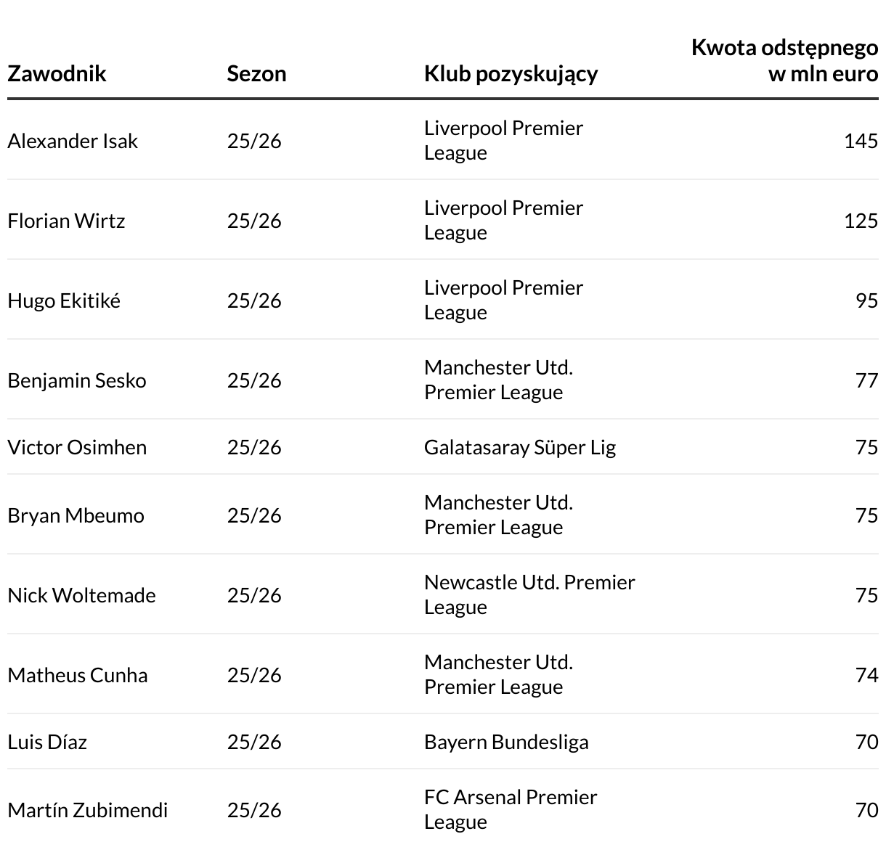This screenshot has height=855, width=886.
Task: Click the Kwota odstępnego column header
Action: tap(784, 61)
